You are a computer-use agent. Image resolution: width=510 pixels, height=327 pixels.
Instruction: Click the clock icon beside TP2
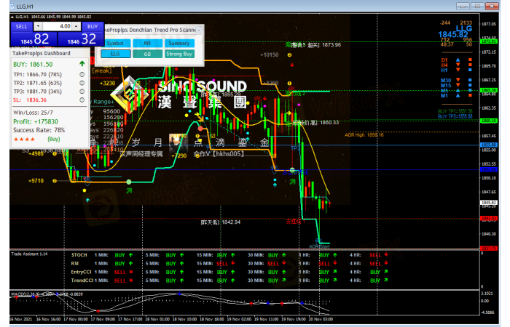pyautogui.click(x=82, y=83)
